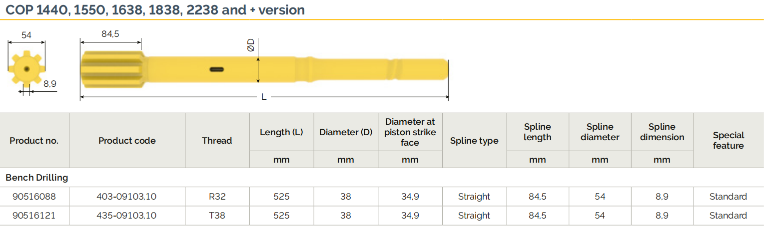Click the spline cross-section diagram
Screen dimensions: 765x232
tap(26, 69)
